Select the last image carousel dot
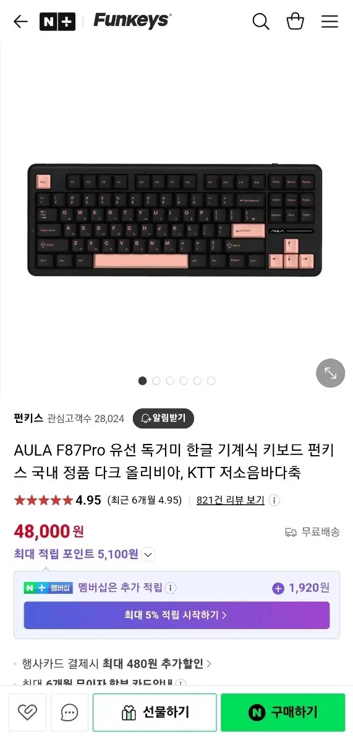Image resolution: width=353 pixels, height=743 pixels. pyautogui.click(x=211, y=381)
